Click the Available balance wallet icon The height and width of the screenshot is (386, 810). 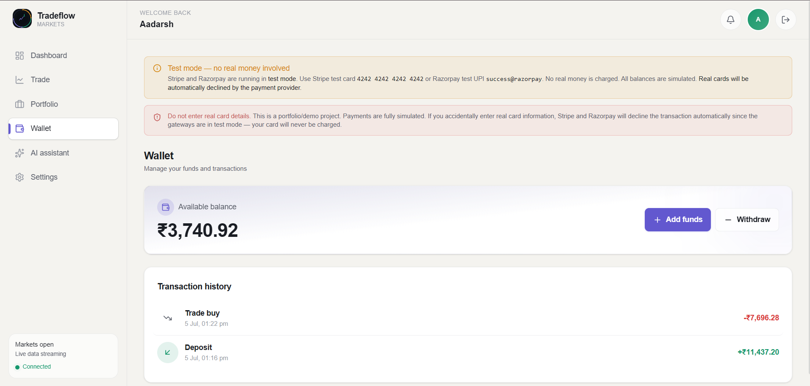pyautogui.click(x=166, y=207)
